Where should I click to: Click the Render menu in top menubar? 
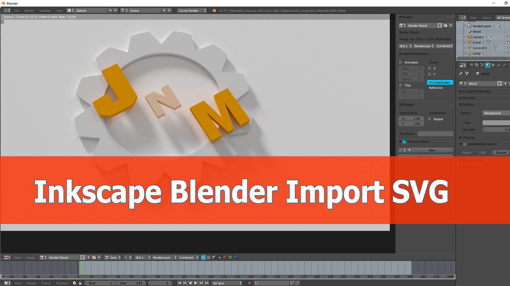29,10
